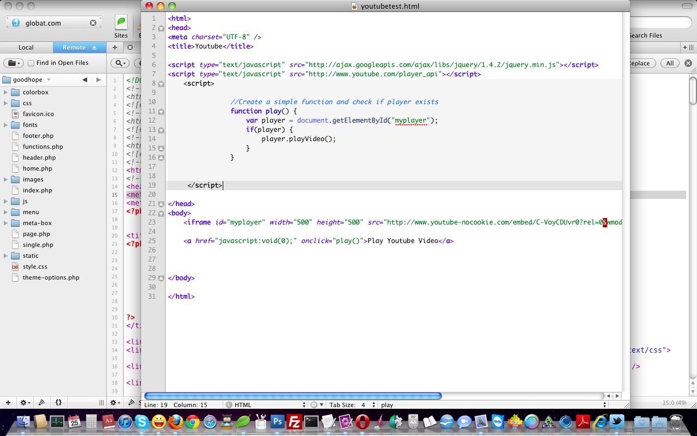Open the Tab Size dropdown
The height and width of the screenshot is (436, 697).
point(352,405)
